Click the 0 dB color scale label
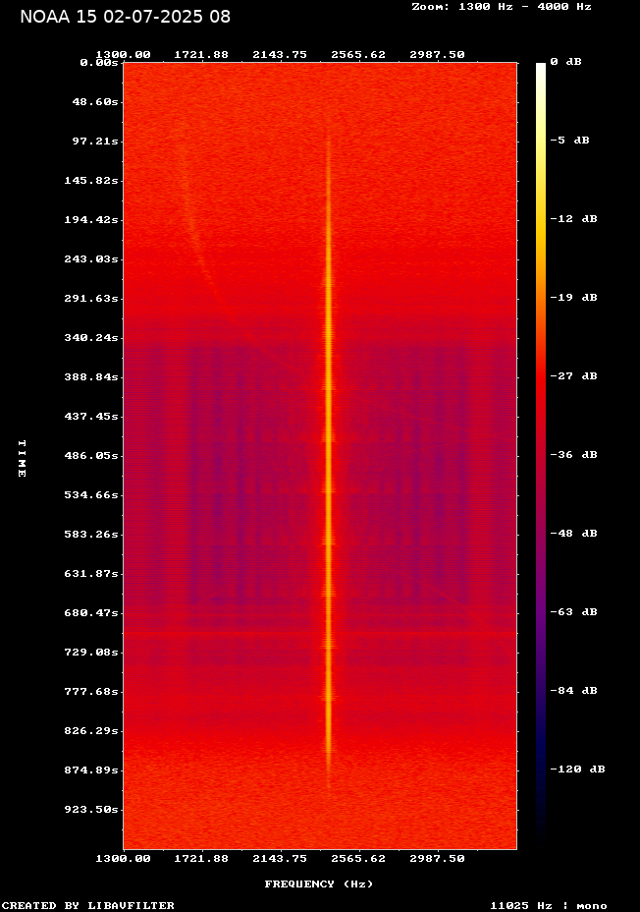Screen dimensions: 640x912 [x=565, y=62]
